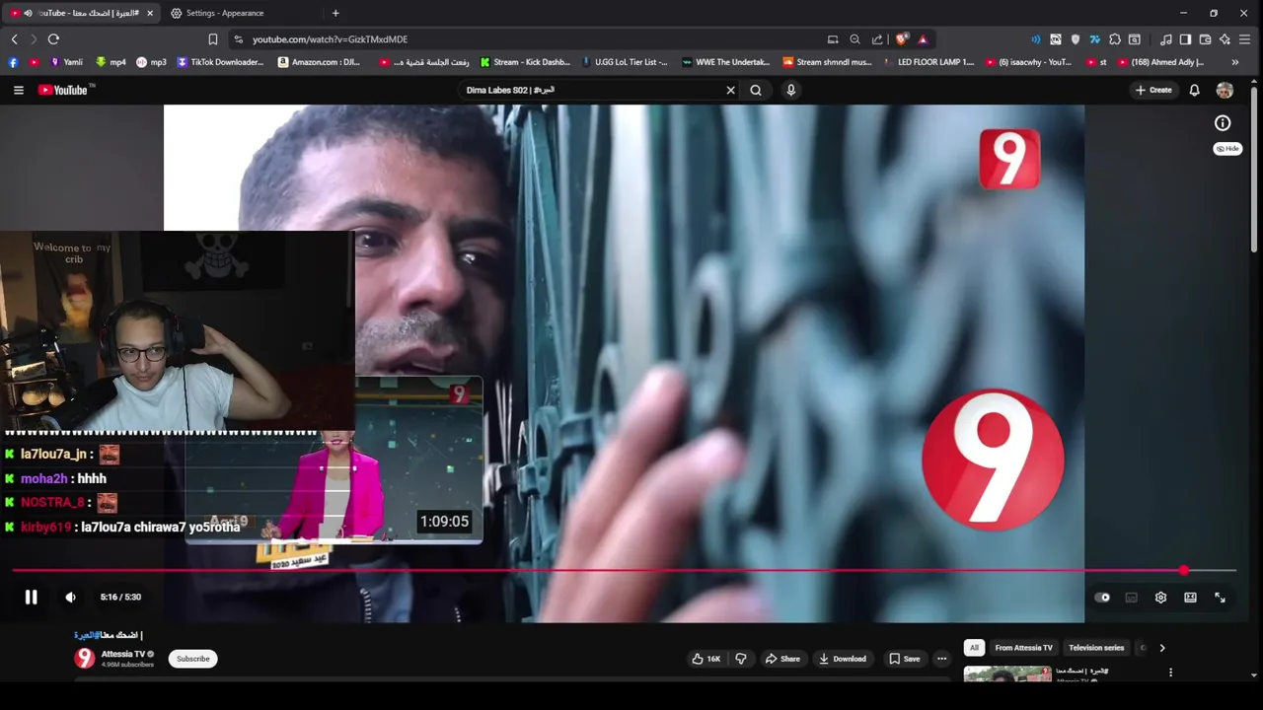Clear the search text with the X

730,90
